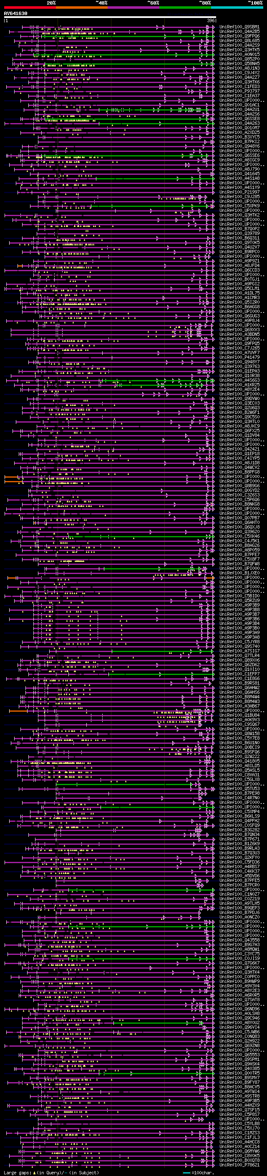The height and width of the screenshot is (1176, 267).
Task: Click query end position 396
Action: [211, 20]
